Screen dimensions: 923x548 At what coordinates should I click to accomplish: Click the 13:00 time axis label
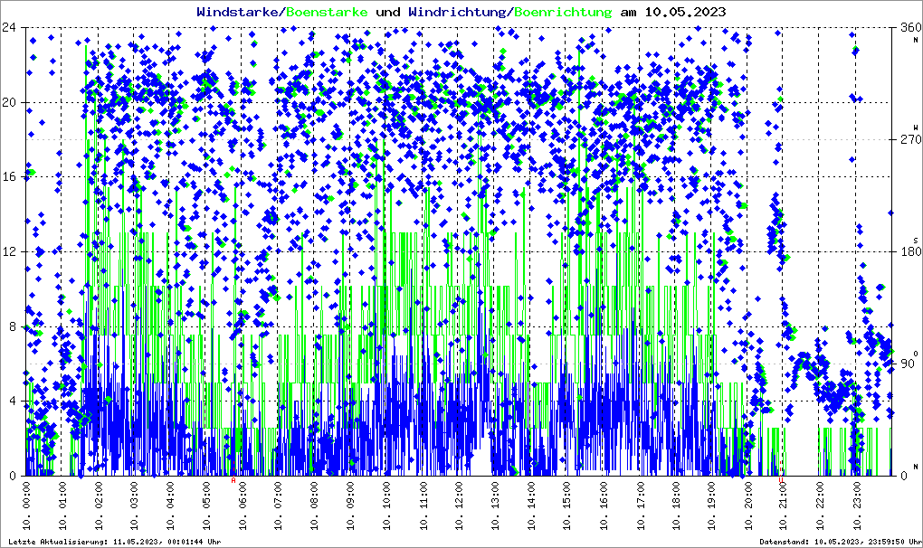[494, 505]
